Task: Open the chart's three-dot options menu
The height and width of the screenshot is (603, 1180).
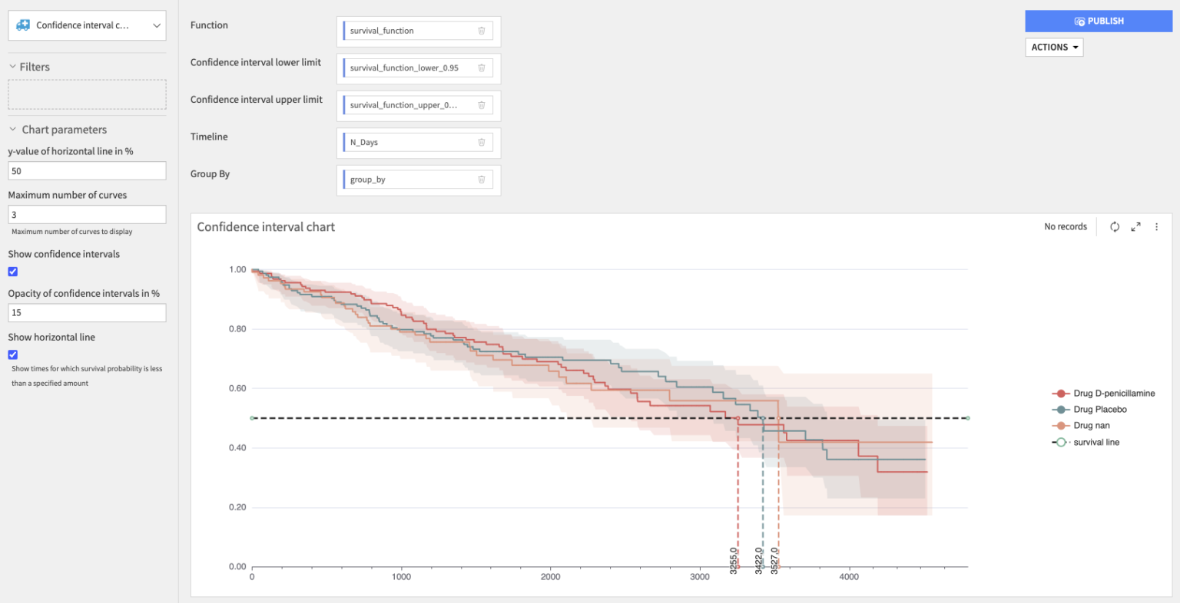Action: point(1156,226)
